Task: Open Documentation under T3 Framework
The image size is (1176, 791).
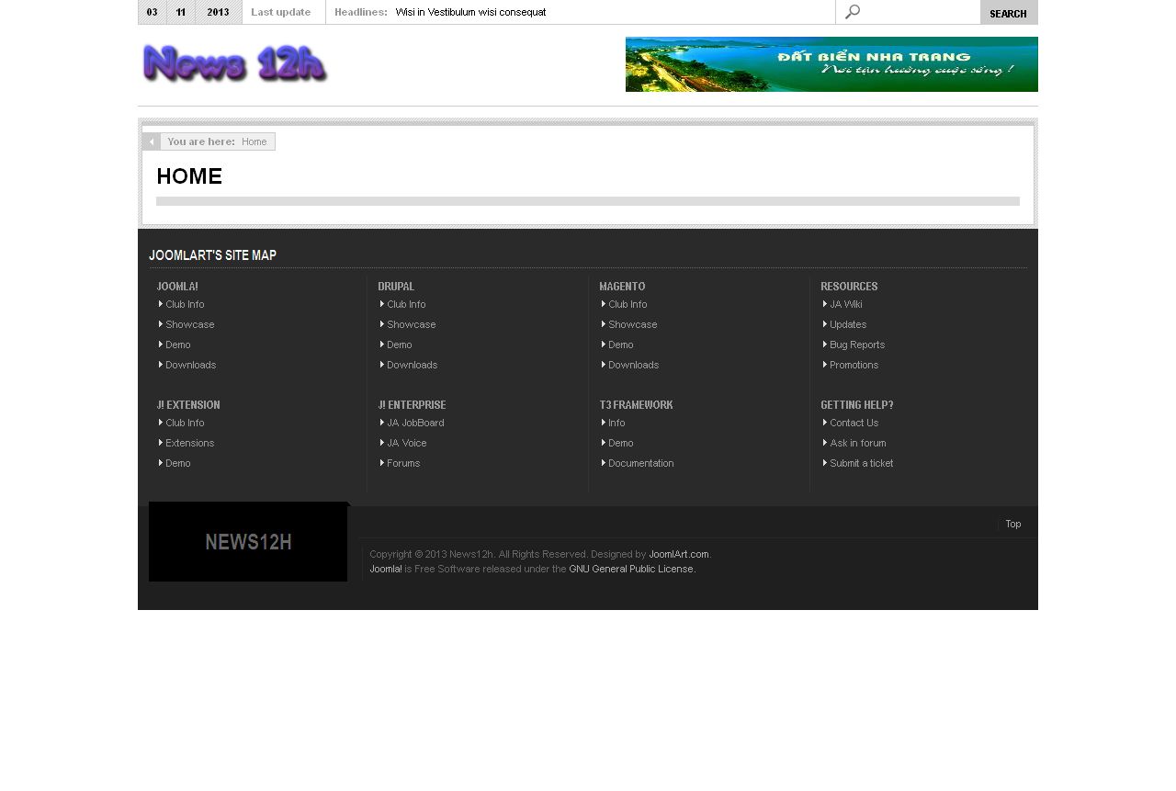Action: tap(641, 463)
